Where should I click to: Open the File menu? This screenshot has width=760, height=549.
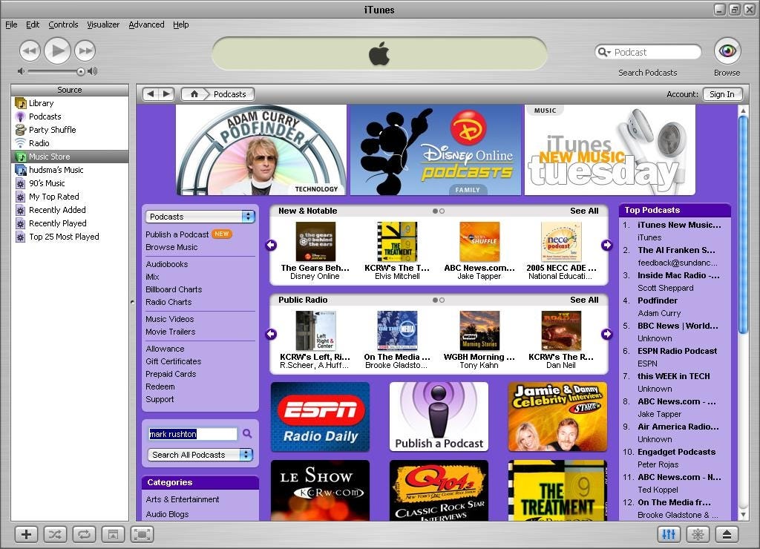tap(11, 24)
